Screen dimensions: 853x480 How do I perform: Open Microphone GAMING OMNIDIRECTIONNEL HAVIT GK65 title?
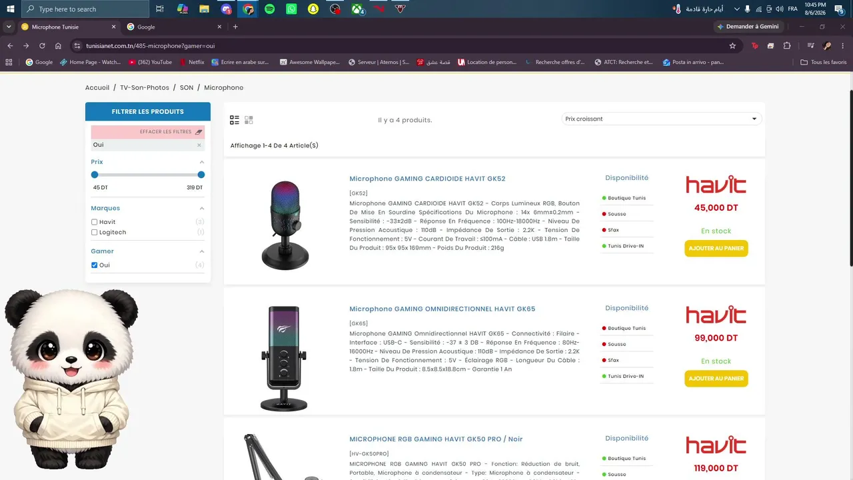pyautogui.click(x=442, y=309)
